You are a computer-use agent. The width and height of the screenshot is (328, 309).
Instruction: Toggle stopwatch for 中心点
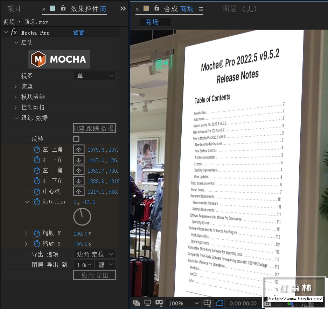click(37, 191)
